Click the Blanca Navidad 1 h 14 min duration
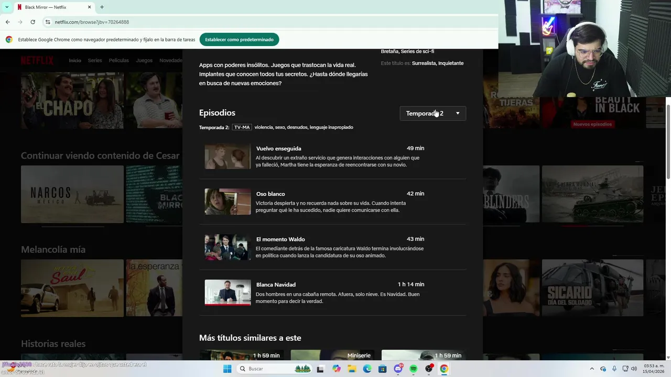671x377 pixels. click(x=411, y=284)
